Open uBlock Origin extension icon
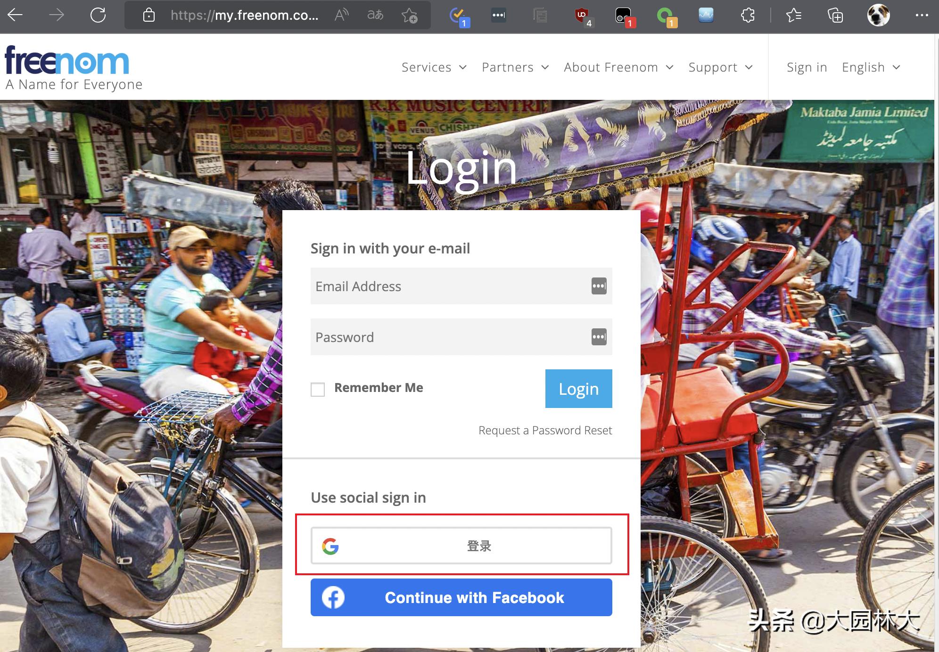Image resolution: width=939 pixels, height=652 pixels. click(583, 16)
